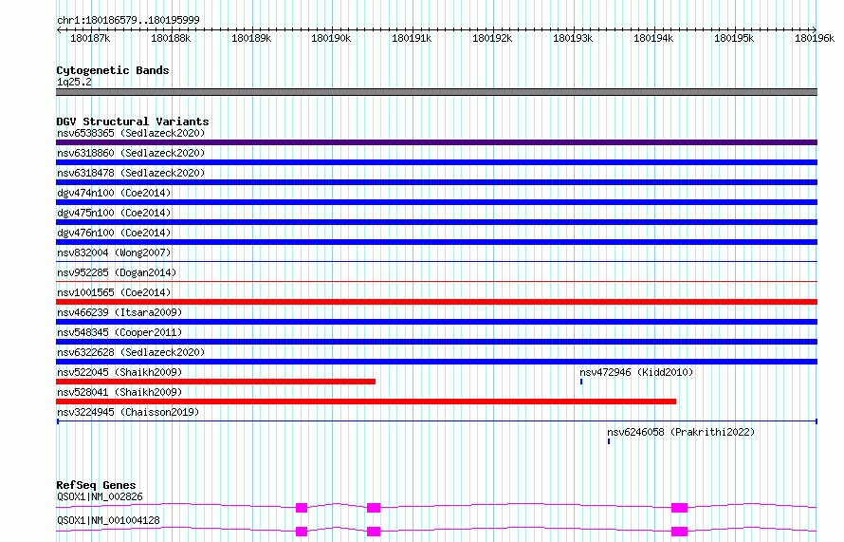Click the 180195k ruler tick label
This screenshot has height=542, width=844.
[x=734, y=38]
